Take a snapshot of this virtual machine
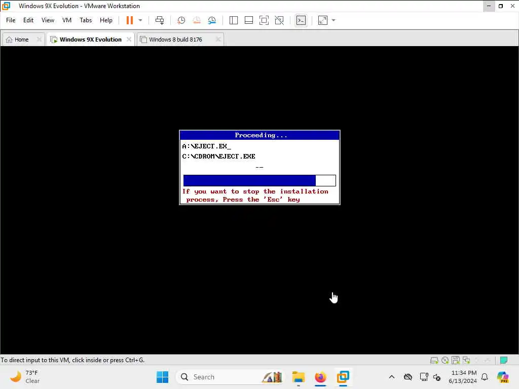 click(181, 20)
